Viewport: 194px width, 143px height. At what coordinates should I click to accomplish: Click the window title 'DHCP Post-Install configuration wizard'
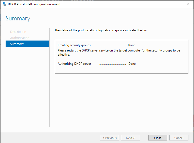click(x=34, y=4)
